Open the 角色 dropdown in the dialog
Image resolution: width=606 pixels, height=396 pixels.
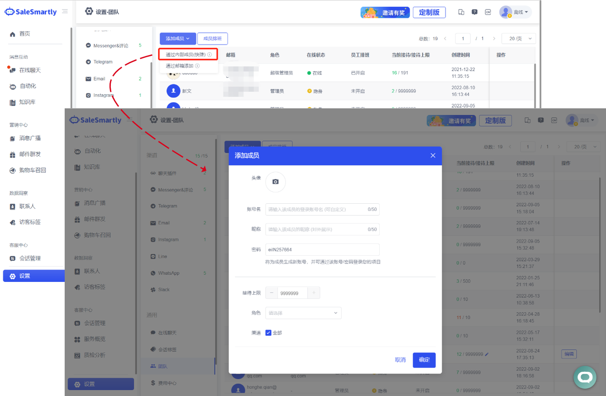303,313
